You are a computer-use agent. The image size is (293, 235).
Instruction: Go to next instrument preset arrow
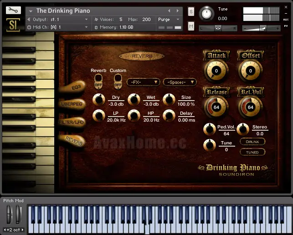pos(178,11)
